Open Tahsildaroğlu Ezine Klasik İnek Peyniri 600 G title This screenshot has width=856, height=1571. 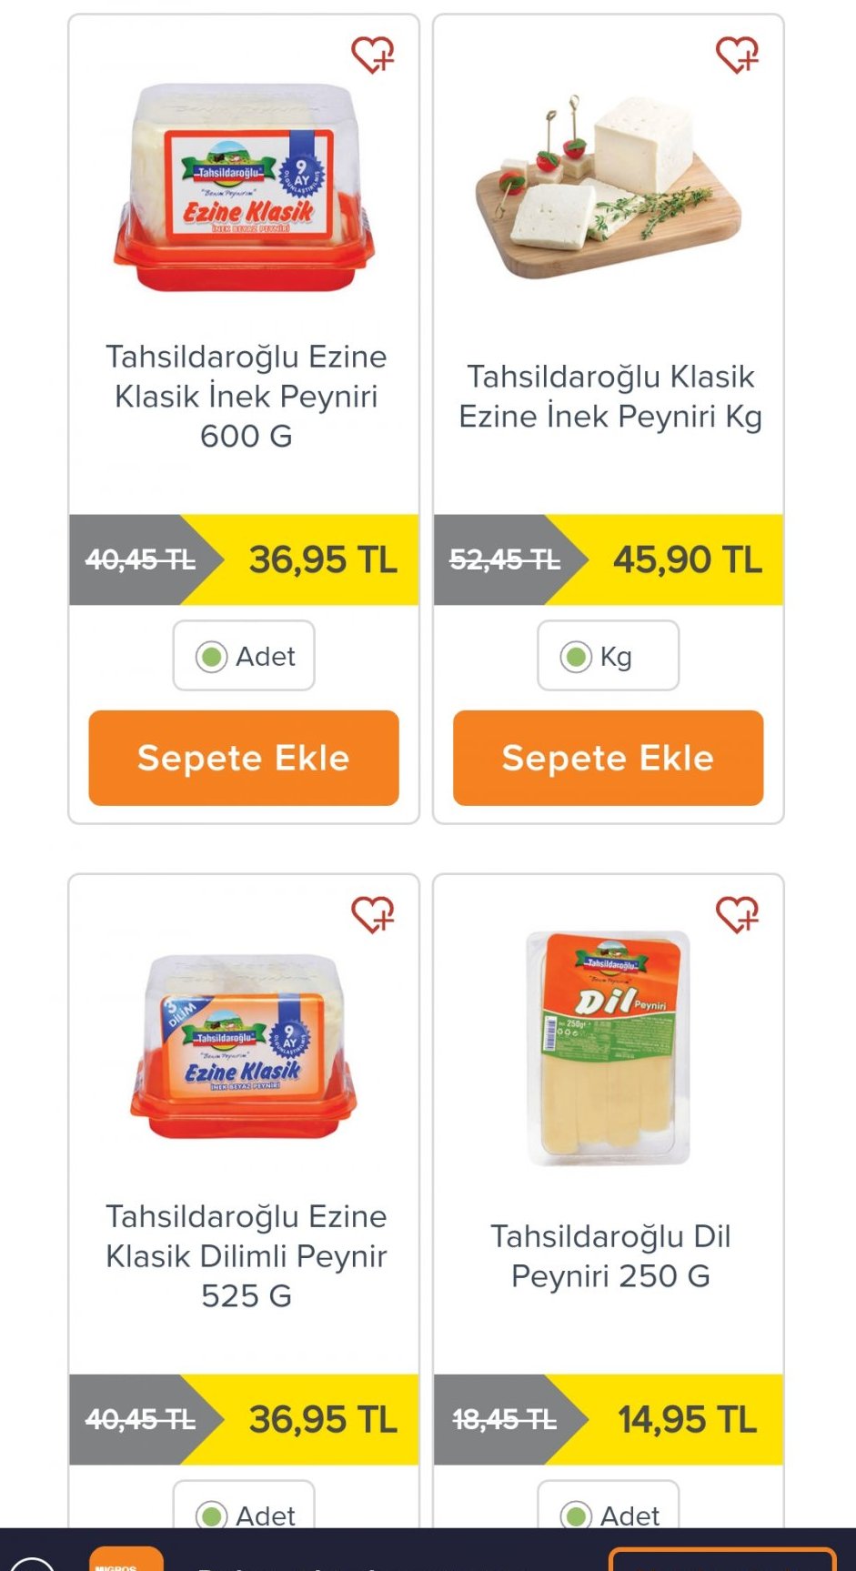point(246,397)
